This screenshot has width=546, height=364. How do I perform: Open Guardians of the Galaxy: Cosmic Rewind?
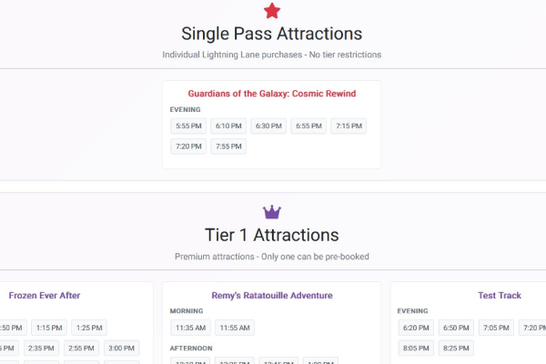(x=271, y=94)
